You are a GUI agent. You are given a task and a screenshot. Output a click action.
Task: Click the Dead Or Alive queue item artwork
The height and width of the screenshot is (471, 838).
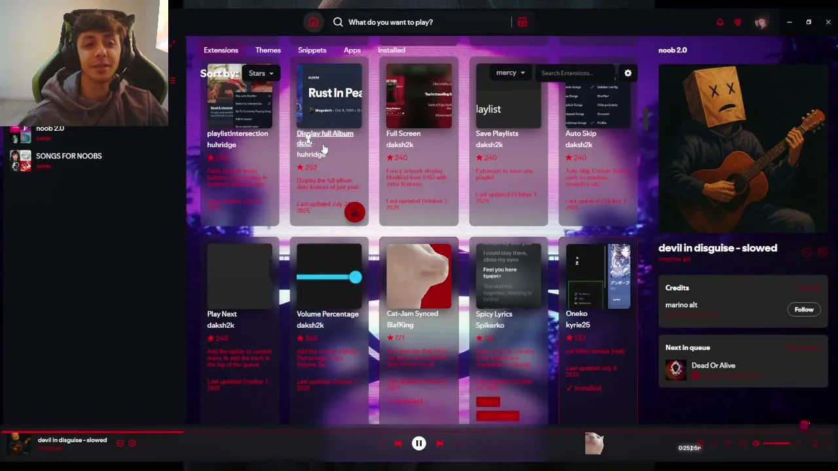click(676, 370)
